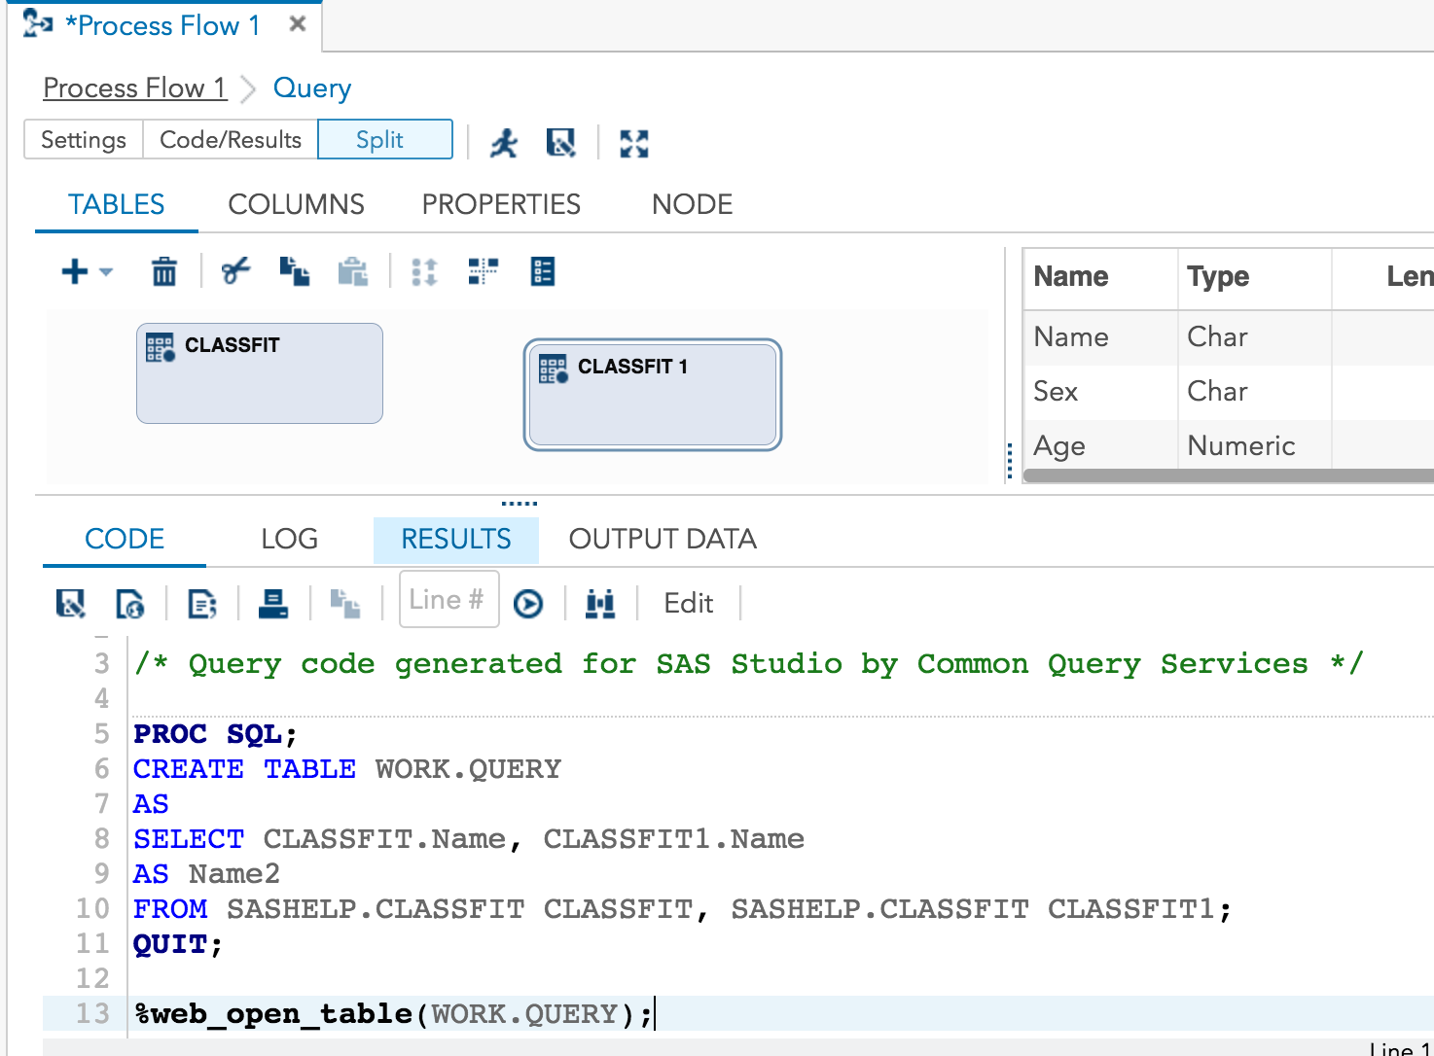The width and height of the screenshot is (1434, 1056).
Task: Open the LOG tab
Action: coord(289,539)
